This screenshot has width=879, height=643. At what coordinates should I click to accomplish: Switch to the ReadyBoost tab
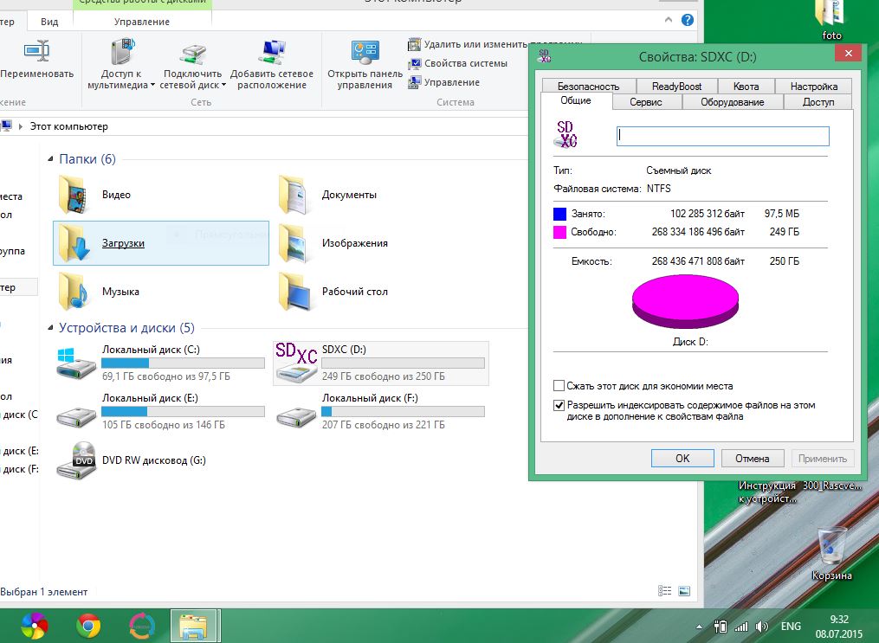676,87
